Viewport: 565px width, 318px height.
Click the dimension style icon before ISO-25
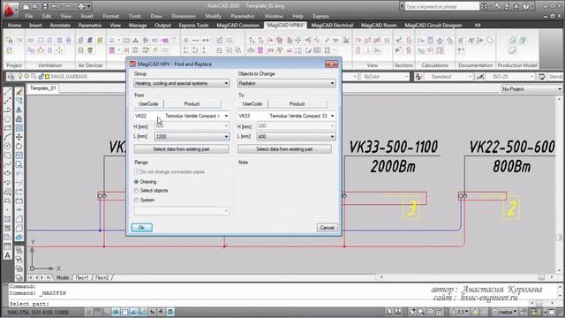pos(480,77)
